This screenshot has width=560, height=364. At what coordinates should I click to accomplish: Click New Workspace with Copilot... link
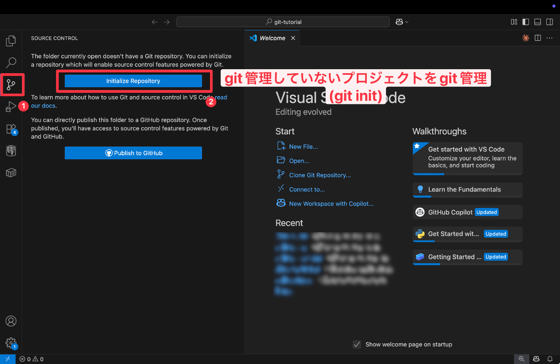(x=331, y=204)
